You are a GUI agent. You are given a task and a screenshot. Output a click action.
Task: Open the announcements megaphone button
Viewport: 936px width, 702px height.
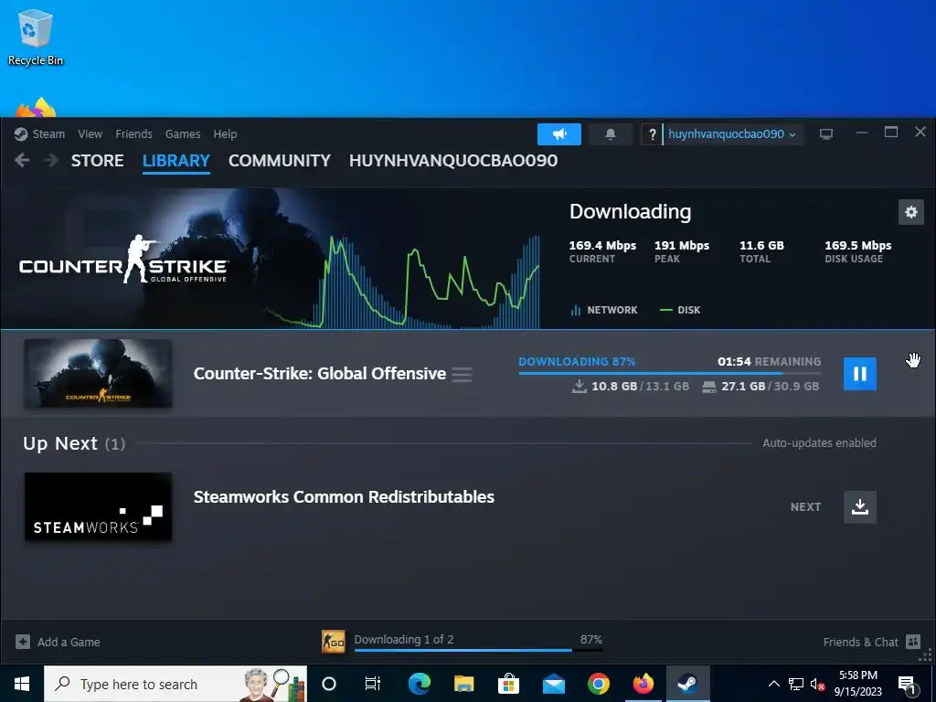[x=558, y=134]
